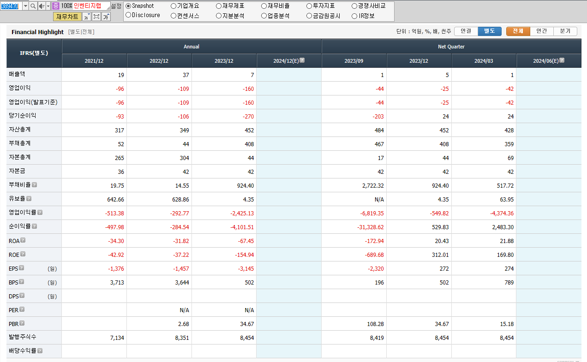The image size is (587, 362).
Task: Select the Snapshot radio button
Action: coord(128,6)
